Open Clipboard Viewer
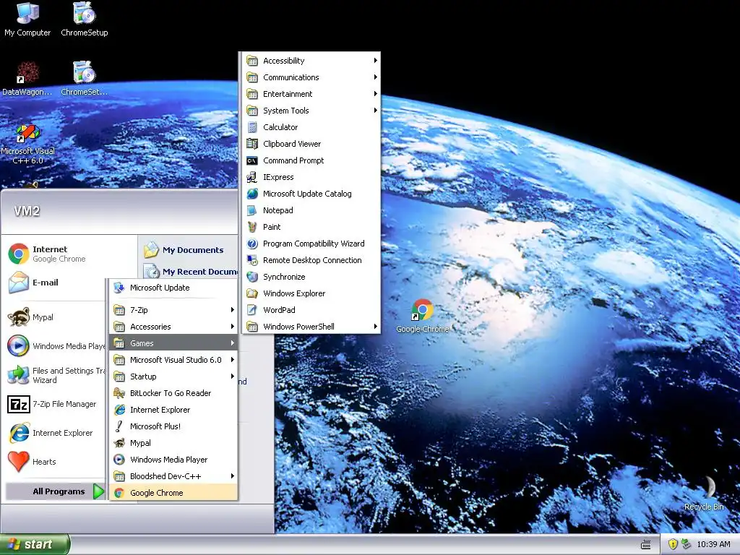740x555 pixels. coord(311,144)
